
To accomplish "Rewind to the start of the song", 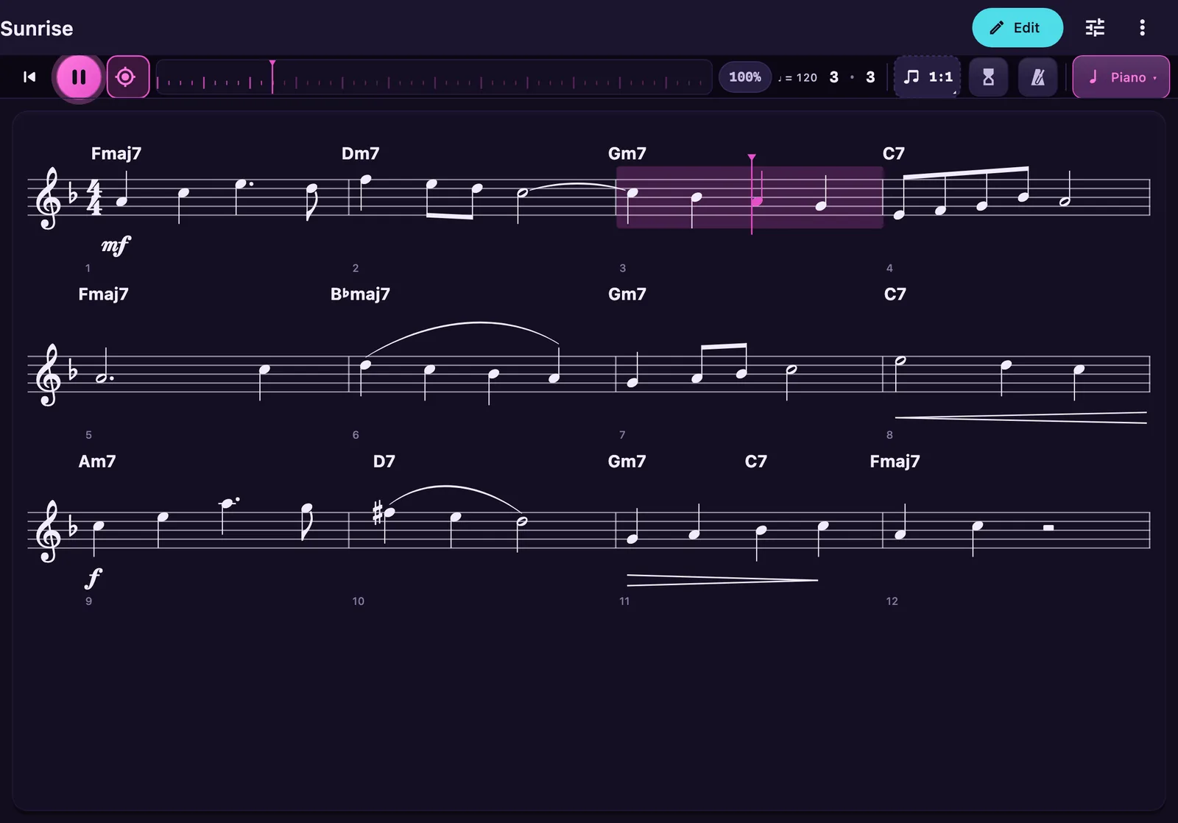I will click(29, 77).
